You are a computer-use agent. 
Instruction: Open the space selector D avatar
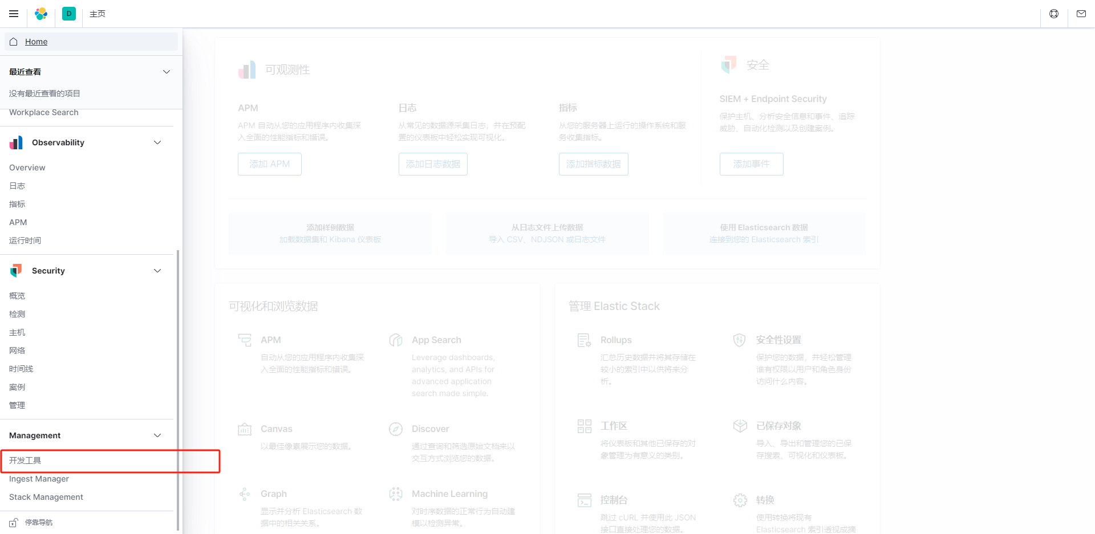click(69, 14)
